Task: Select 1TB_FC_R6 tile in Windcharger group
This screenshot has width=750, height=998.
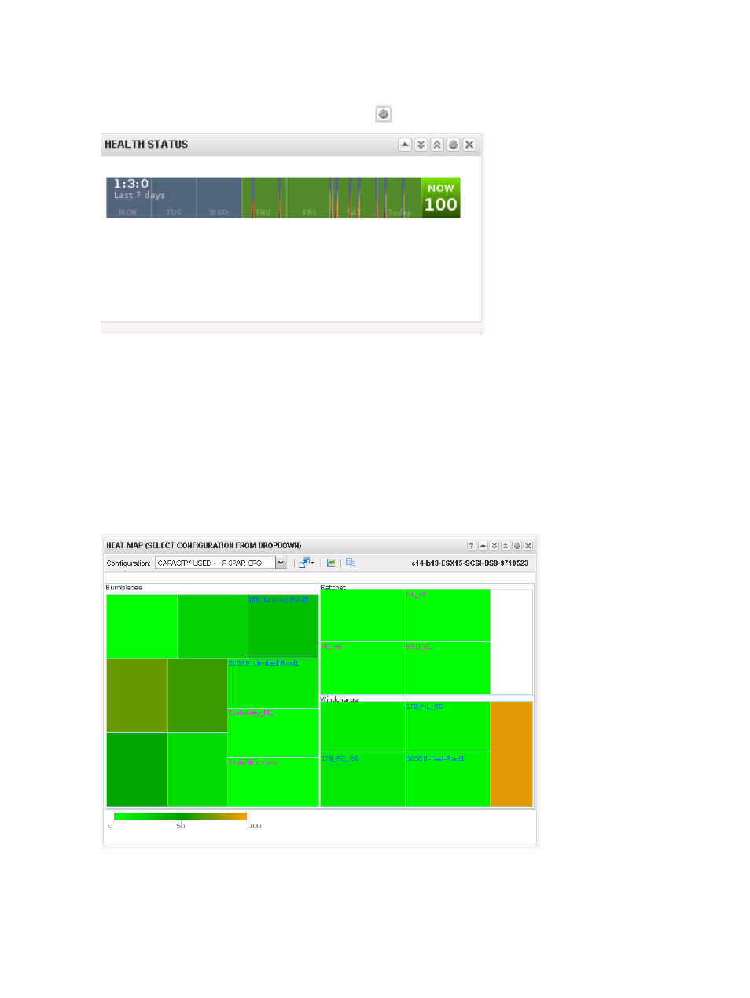Action: [362, 780]
